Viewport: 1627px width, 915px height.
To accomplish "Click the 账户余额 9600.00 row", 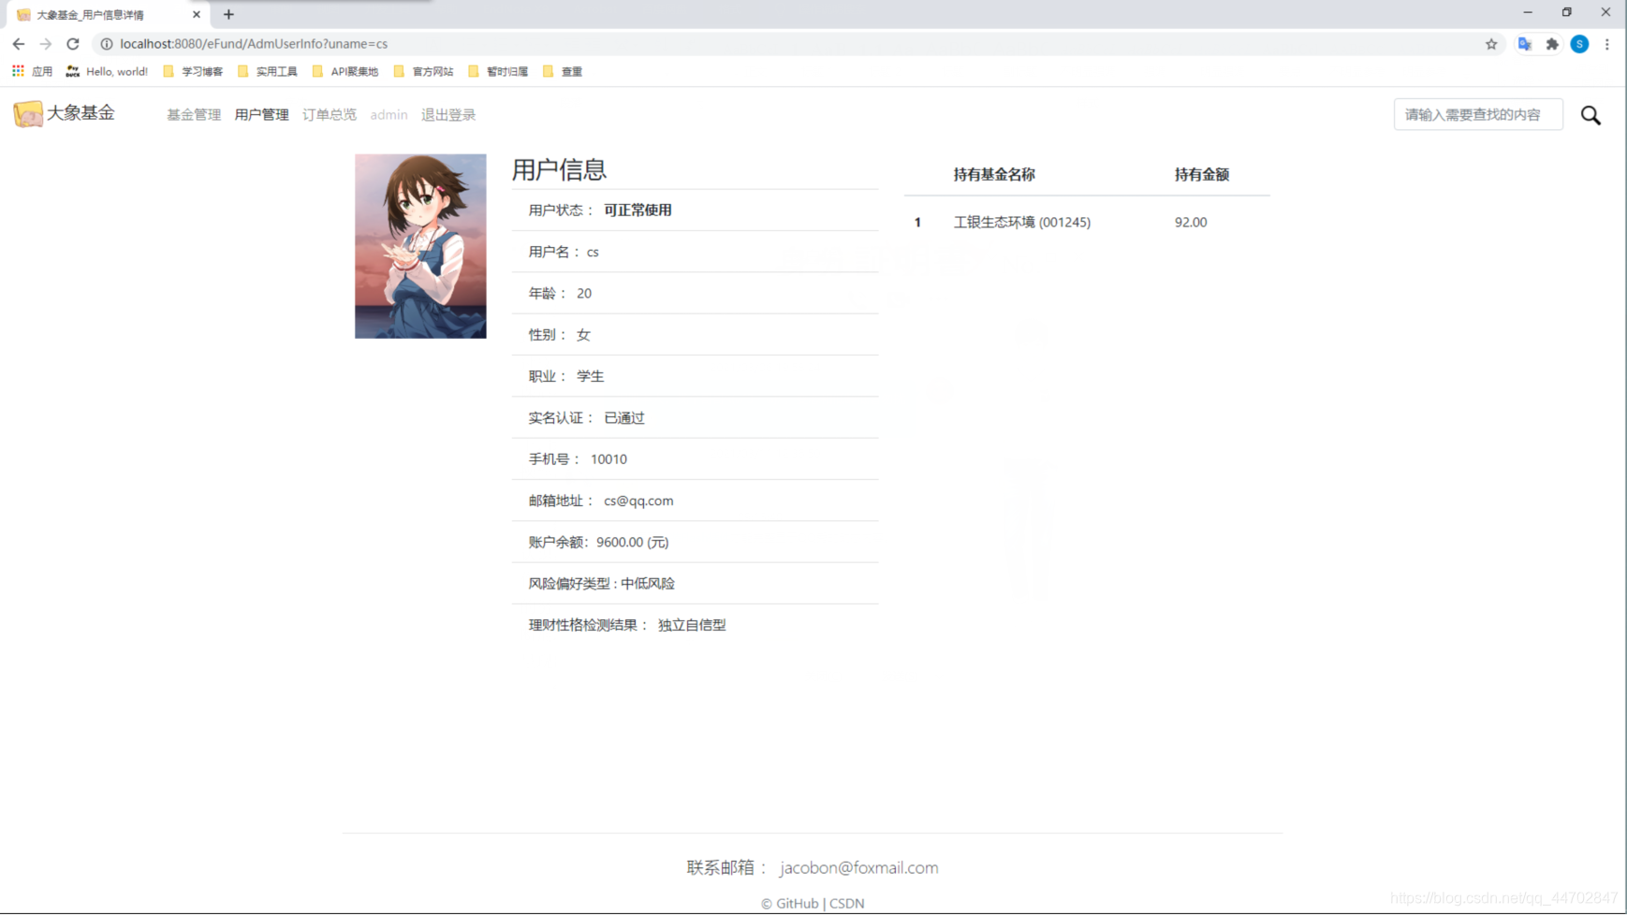I will (x=695, y=542).
